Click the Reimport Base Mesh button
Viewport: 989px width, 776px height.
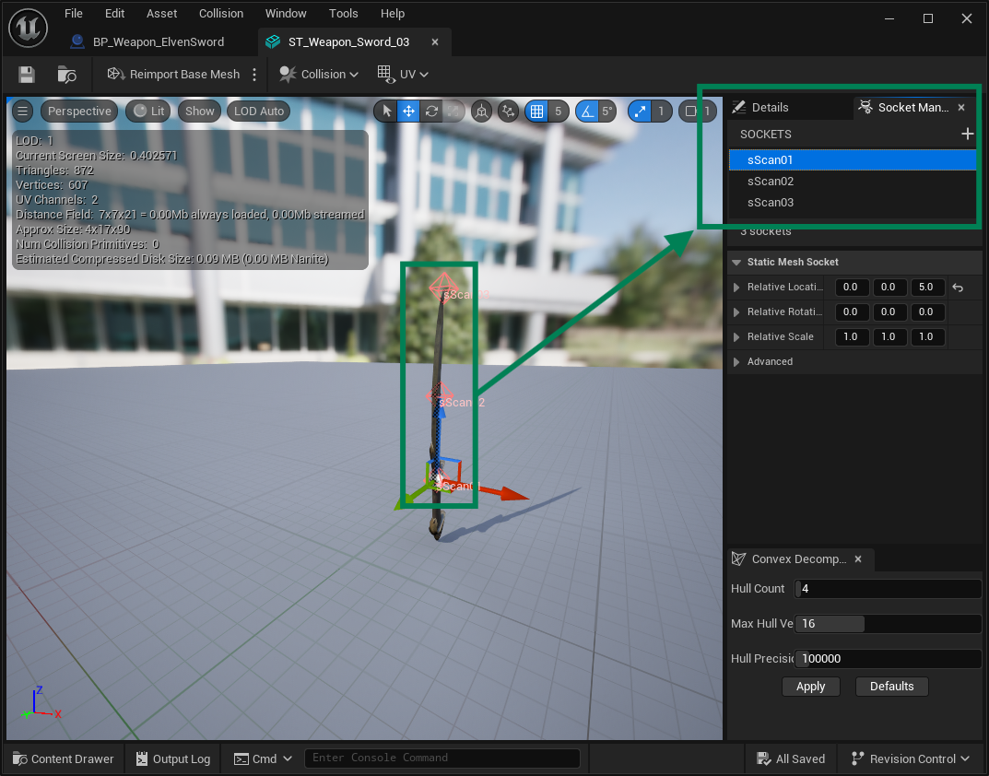point(173,75)
